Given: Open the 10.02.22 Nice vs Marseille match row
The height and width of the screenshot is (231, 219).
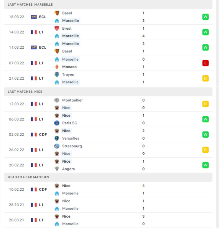Looking at the screenshot, I should (108, 189).
